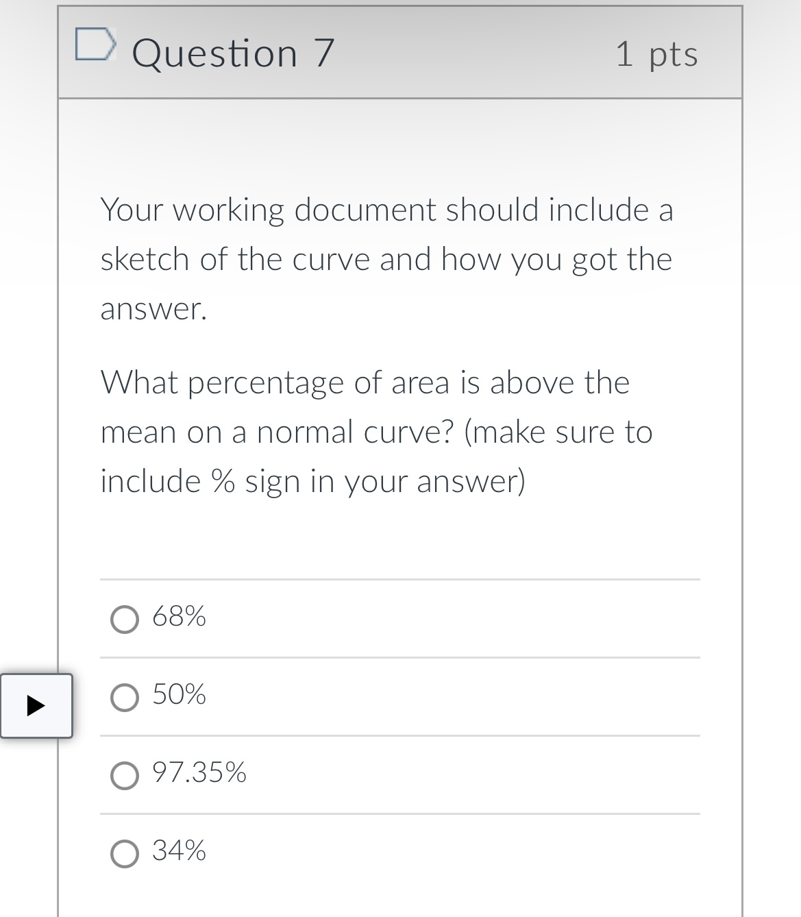801x917 pixels.
Task: Choose 97.35% as your answer
Action: click(125, 775)
